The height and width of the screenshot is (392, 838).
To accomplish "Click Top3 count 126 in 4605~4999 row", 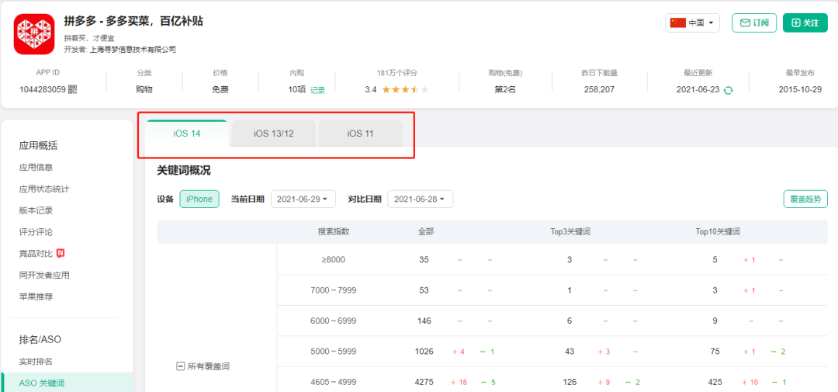I will tap(570, 383).
